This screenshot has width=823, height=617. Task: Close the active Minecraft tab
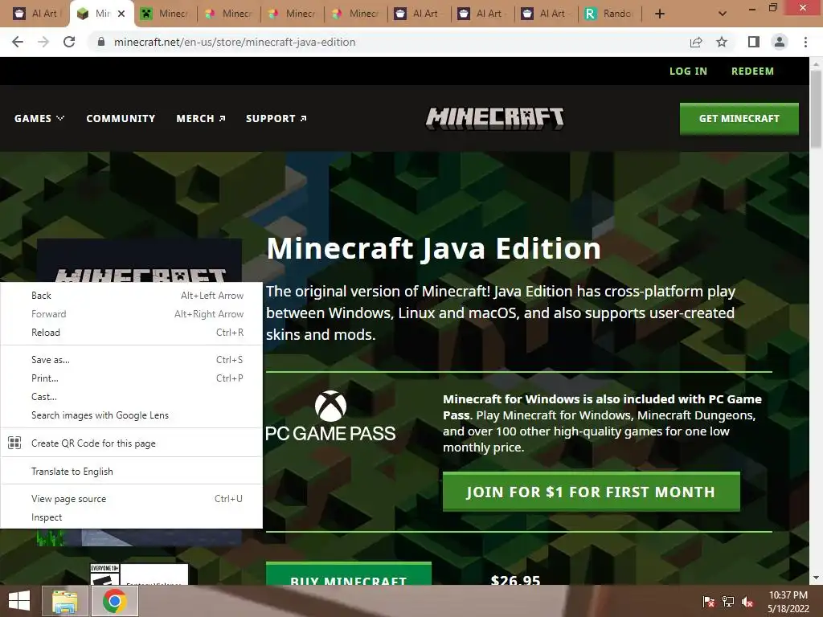point(121,14)
